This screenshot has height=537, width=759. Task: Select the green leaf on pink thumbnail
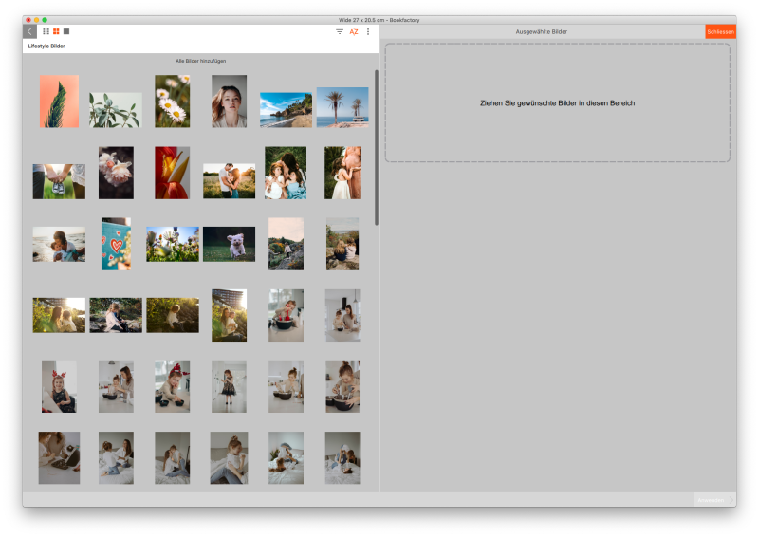coord(59,102)
